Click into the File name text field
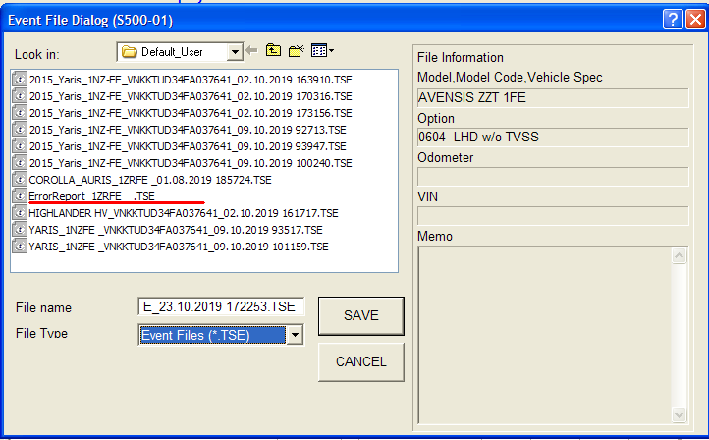This screenshot has width=709, height=440. (x=221, y=306)
